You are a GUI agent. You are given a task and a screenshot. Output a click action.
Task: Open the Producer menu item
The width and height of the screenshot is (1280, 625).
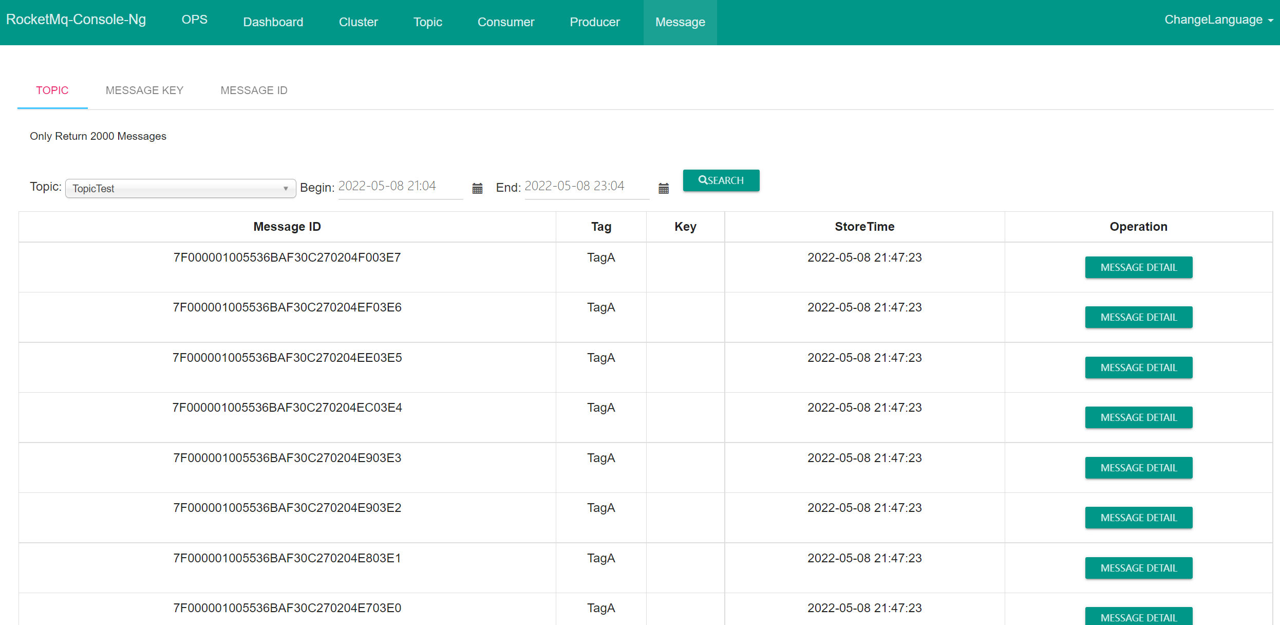pyautogui.click(x=594, y=22)
